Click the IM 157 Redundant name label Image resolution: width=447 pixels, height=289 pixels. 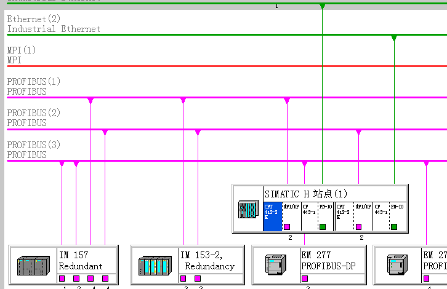[x=81, y=261]
